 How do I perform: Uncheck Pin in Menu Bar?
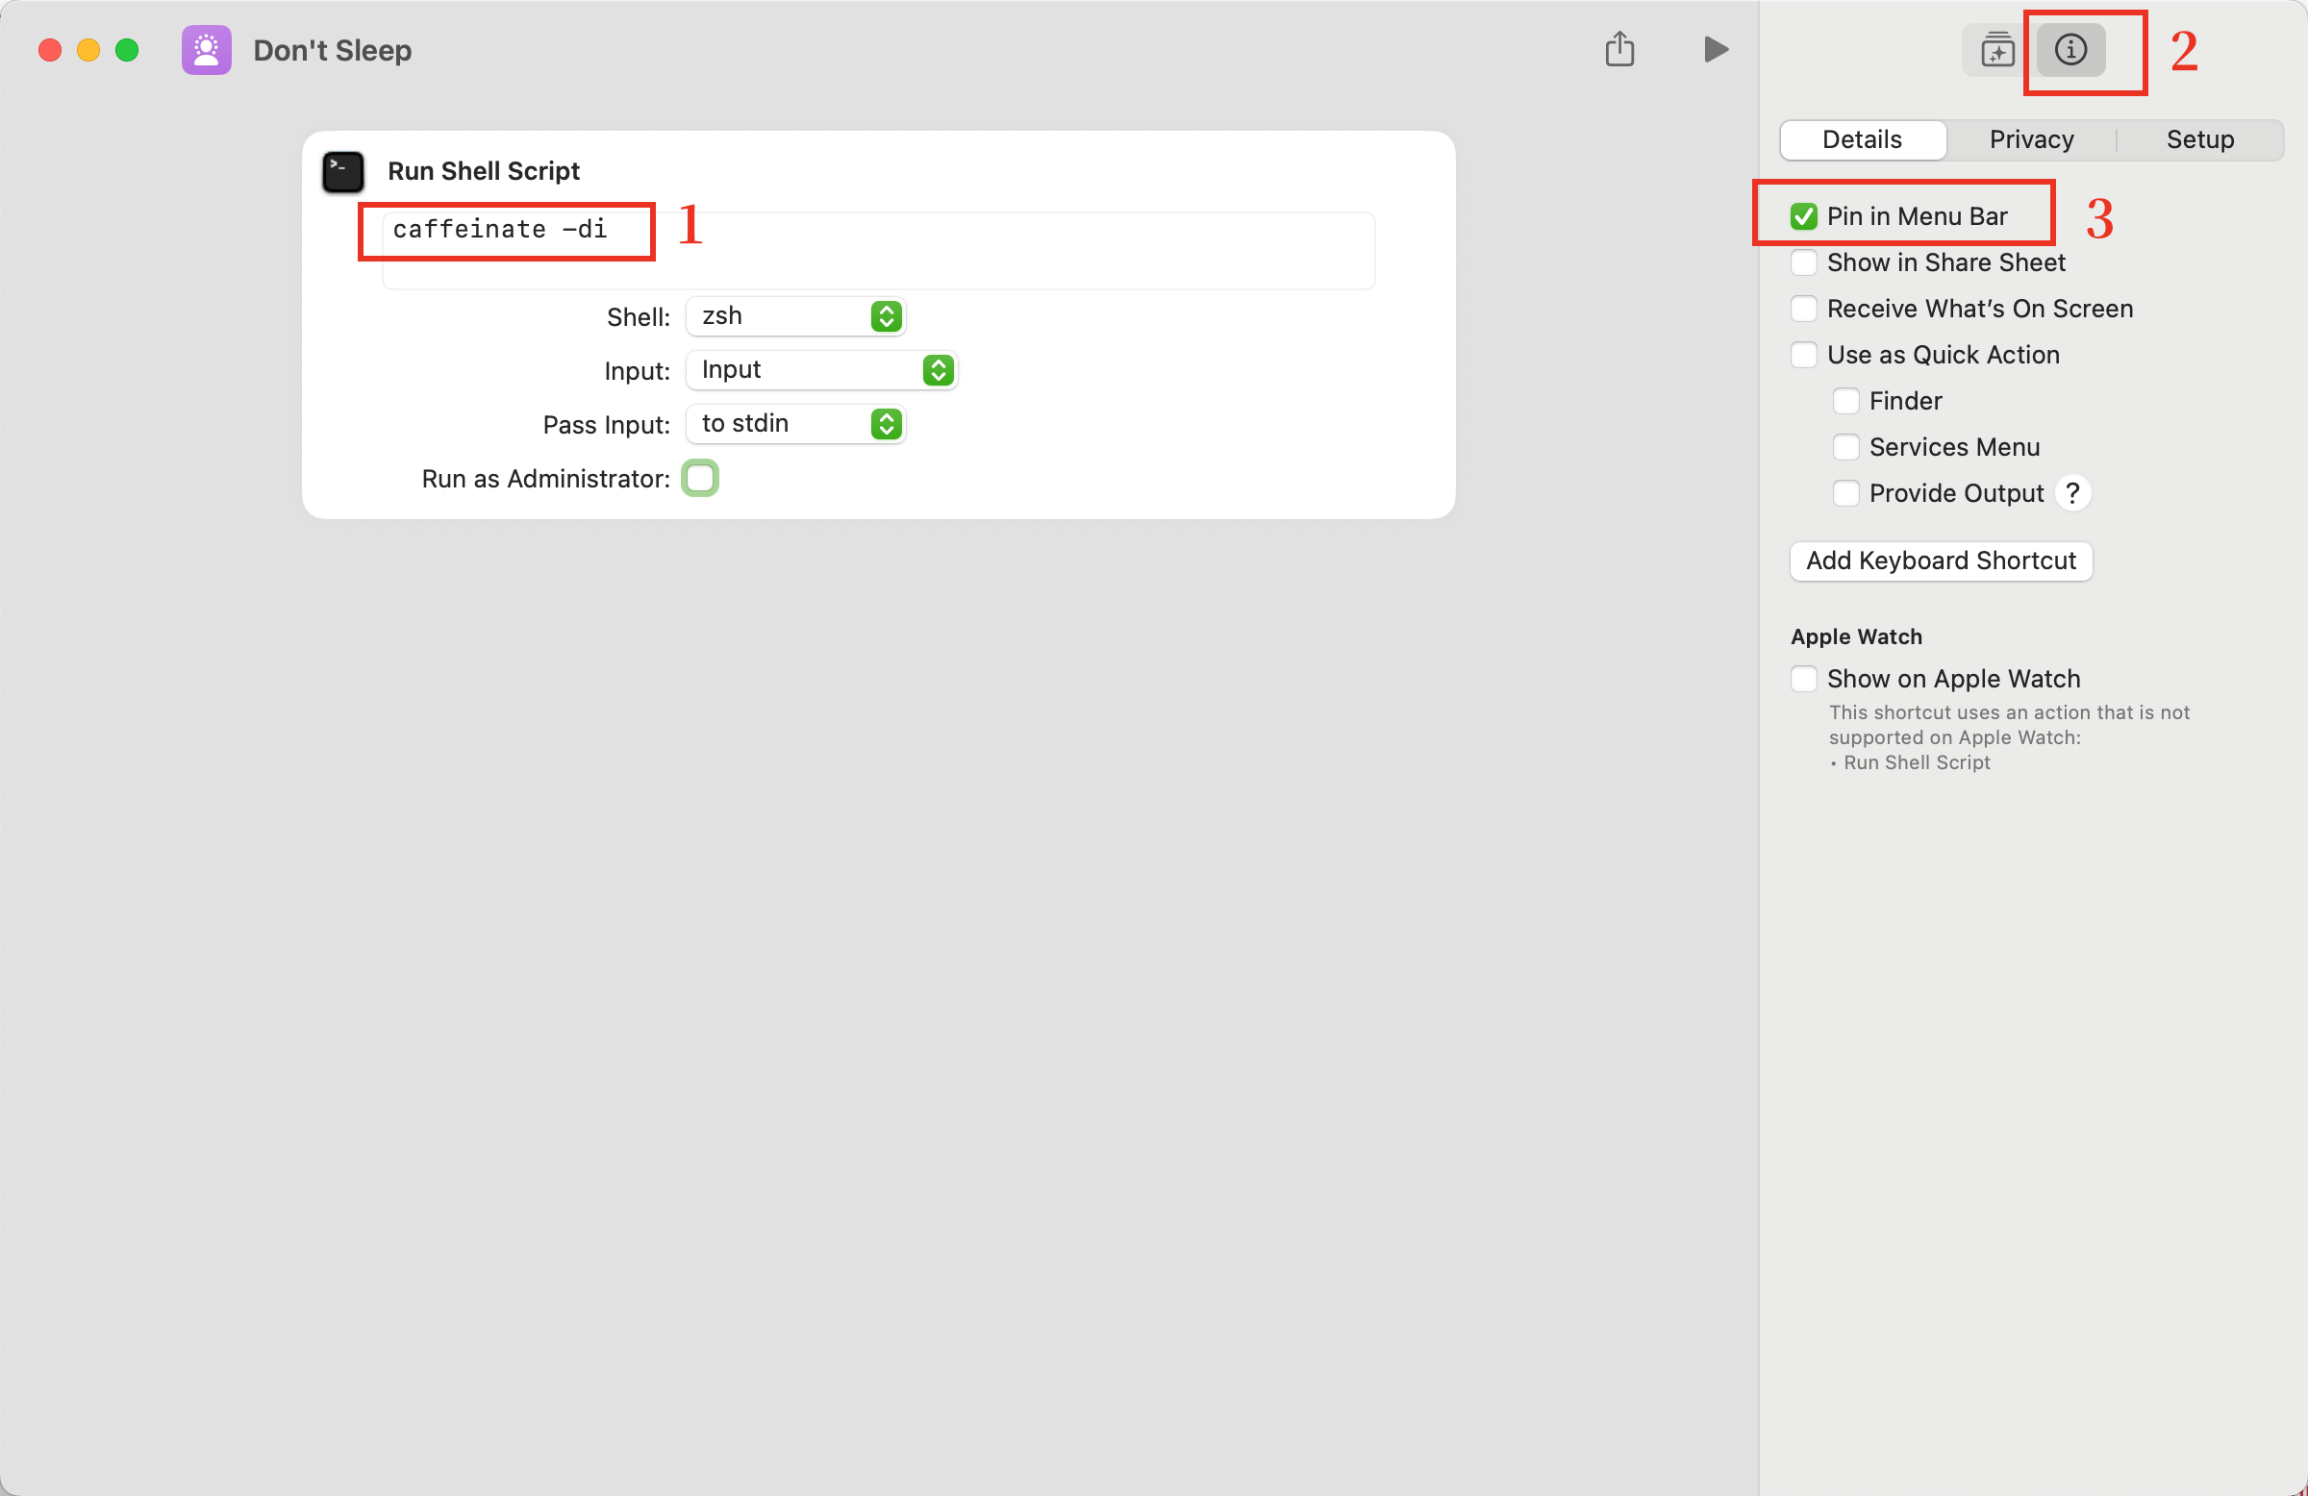1804,216
